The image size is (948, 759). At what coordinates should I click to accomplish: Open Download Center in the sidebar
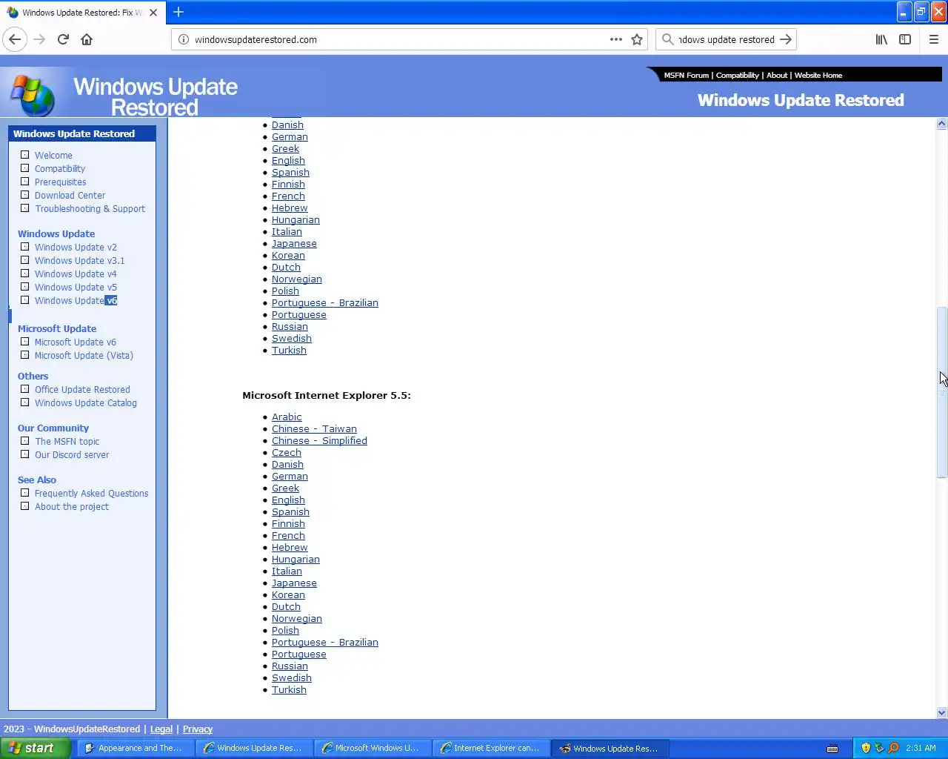click(70, 195)
